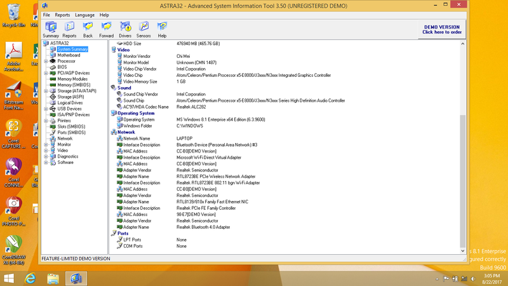This screenshot has width=508, height=286.
Task: Expand the USB Devices tree node
Action: pos(46,109)
